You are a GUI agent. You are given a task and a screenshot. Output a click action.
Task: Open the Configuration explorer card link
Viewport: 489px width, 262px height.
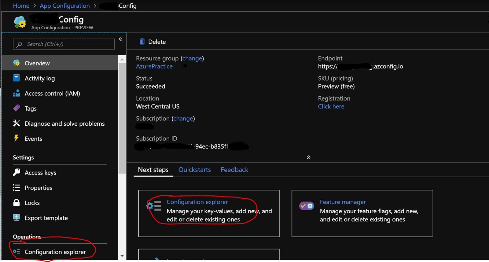[x=197, y=202]
